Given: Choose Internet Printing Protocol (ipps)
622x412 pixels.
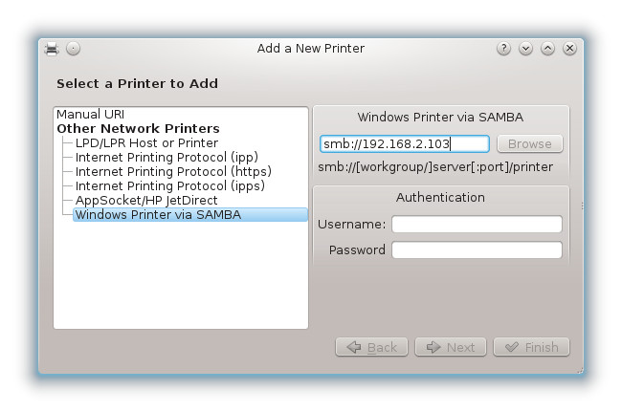Looking at the screenshot, I should pyautogui.click(x=169, y=185).
